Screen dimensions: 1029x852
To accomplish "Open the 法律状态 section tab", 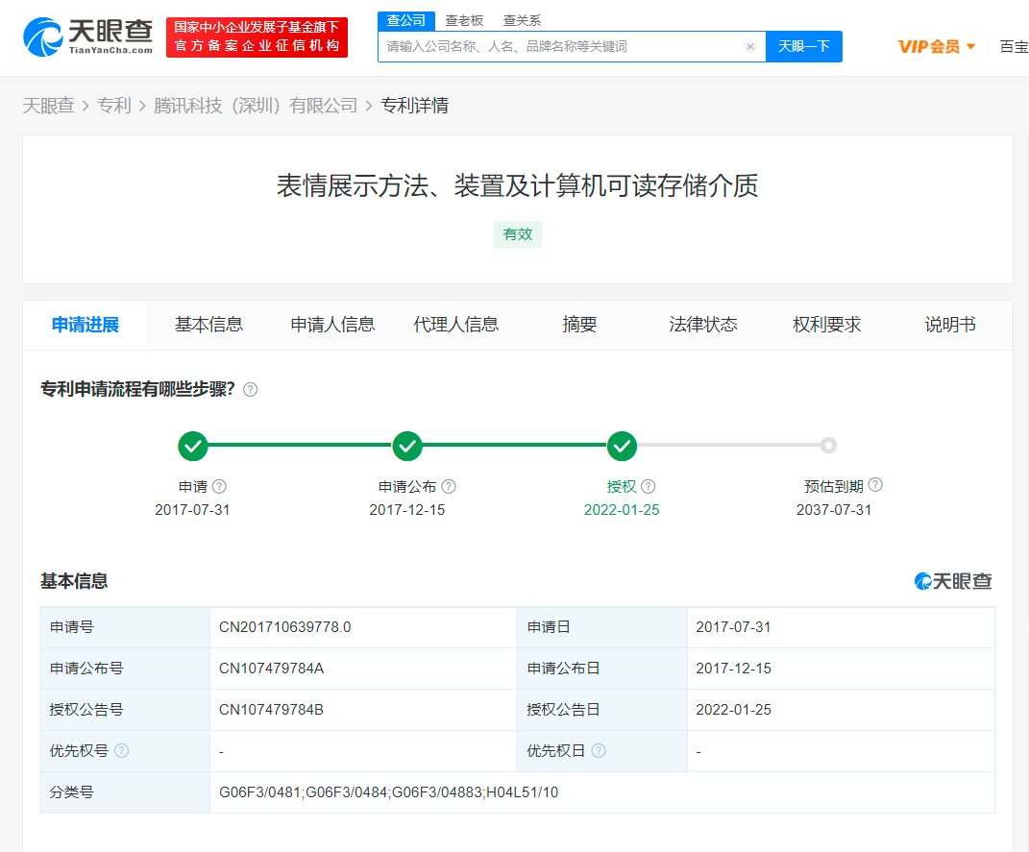I will pos(703,325).
